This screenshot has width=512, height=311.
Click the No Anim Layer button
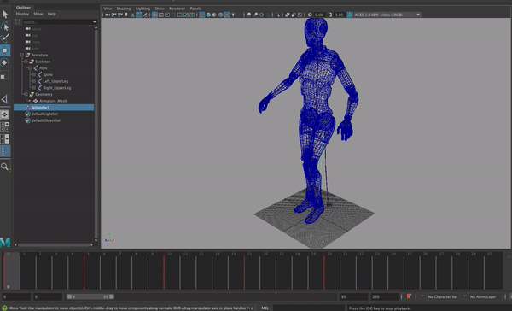click(x=483, y=296)
